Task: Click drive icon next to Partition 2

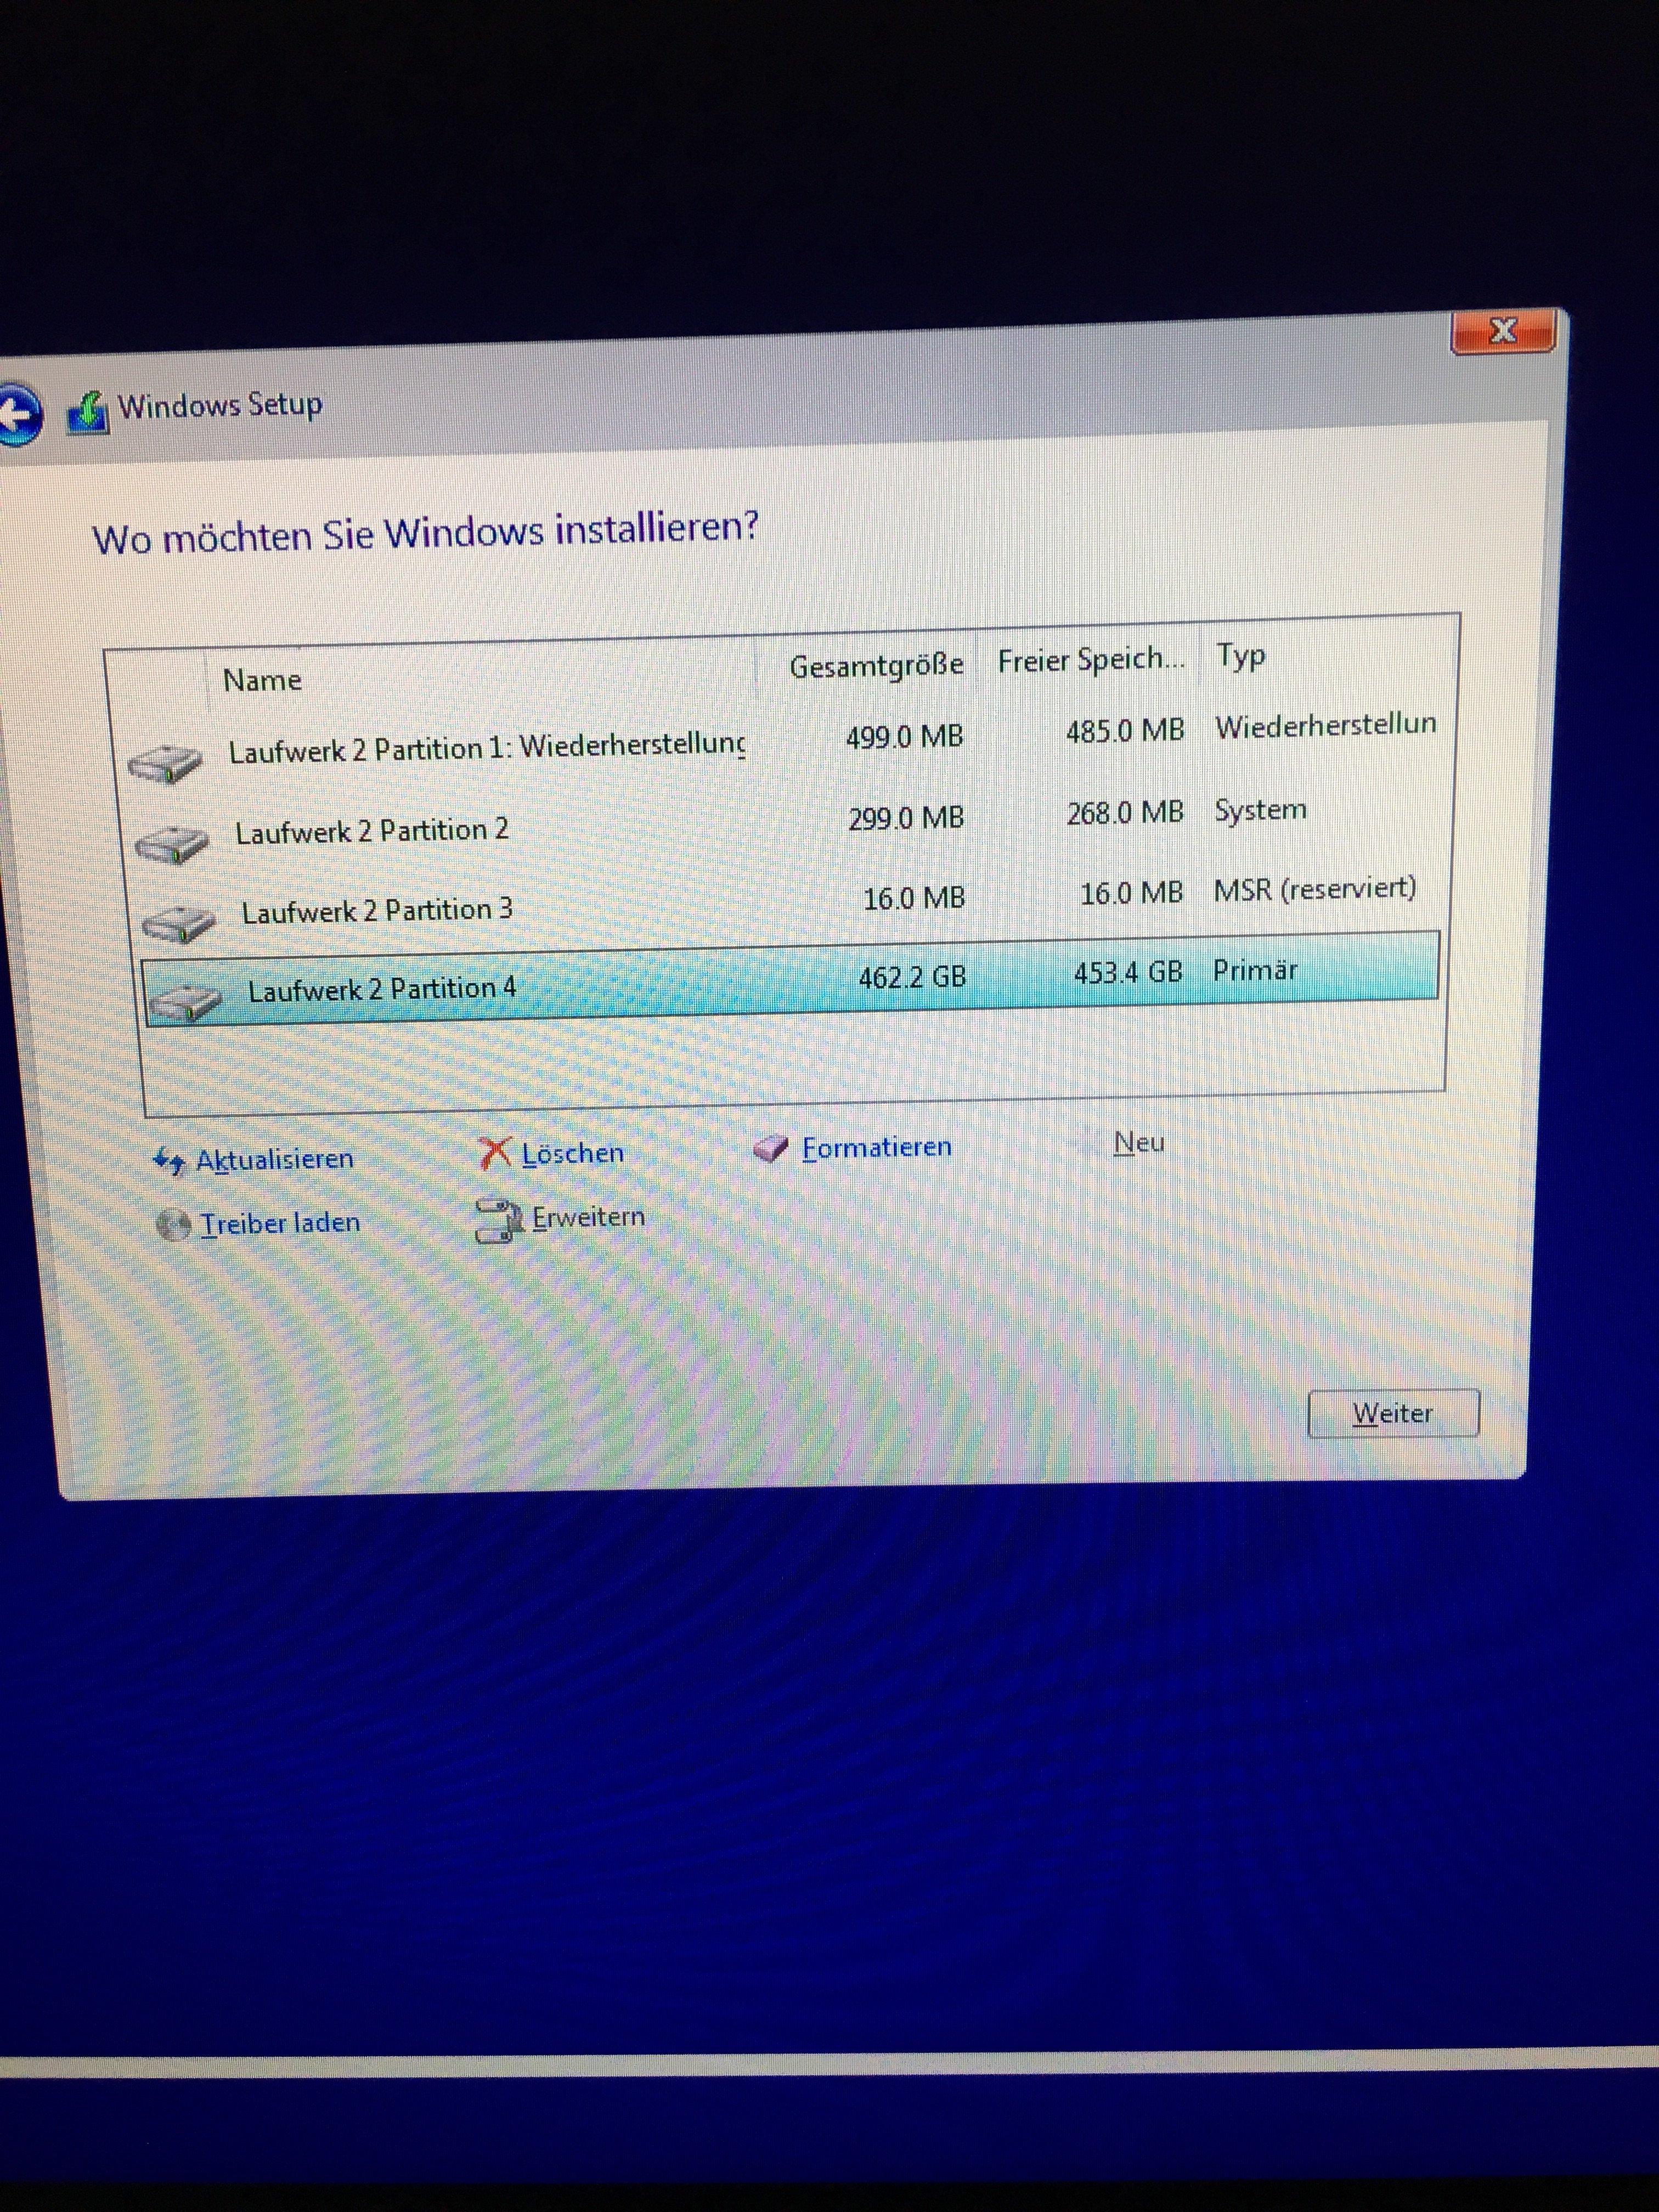Action: pos(172,844)
